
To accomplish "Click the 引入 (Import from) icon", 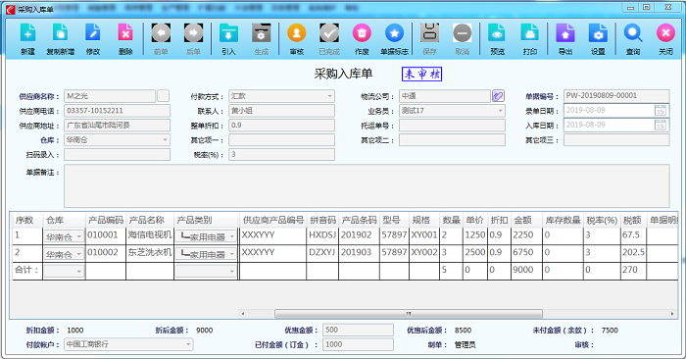I will pyautogui.click(x=228, y=33).
